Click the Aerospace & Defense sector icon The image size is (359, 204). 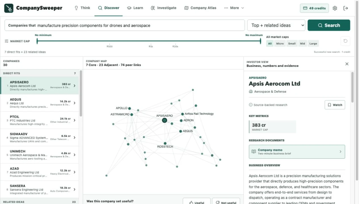pos(251,92)
